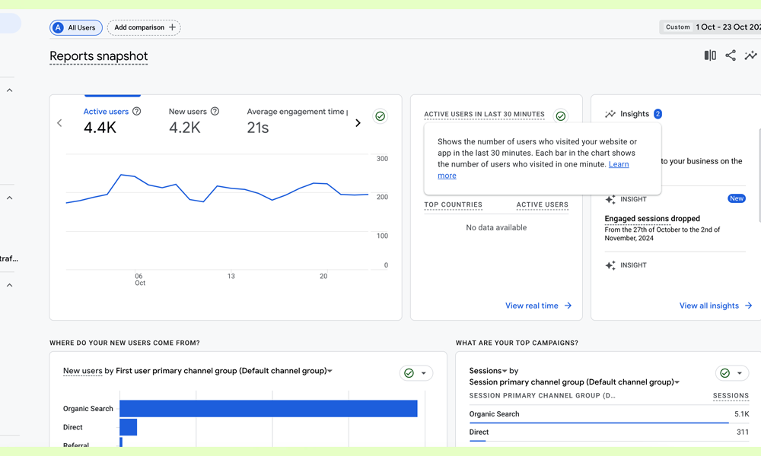Click help icon next to Active users
Screen dimensions: 761x456
point(137,112)
